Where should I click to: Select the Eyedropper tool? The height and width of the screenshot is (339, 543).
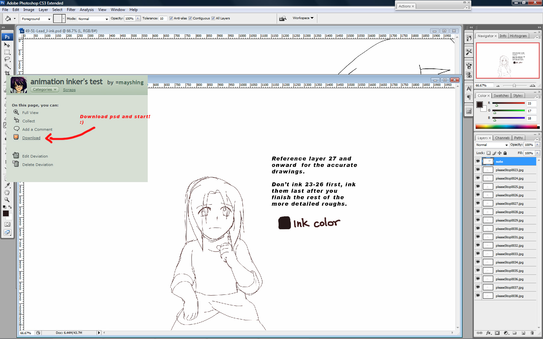coord(7,185)
